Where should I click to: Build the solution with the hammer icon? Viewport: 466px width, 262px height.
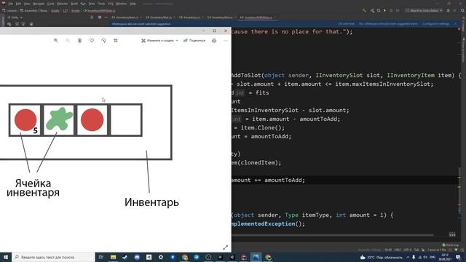click(x=364, y=10)
